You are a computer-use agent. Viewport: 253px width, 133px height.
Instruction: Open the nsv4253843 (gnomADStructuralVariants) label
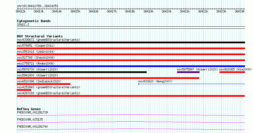pyautogui.click(x=49, y=87)
